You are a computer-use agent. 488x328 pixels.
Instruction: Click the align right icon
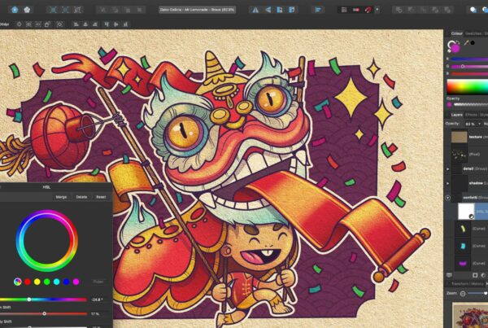coord(95,24)
